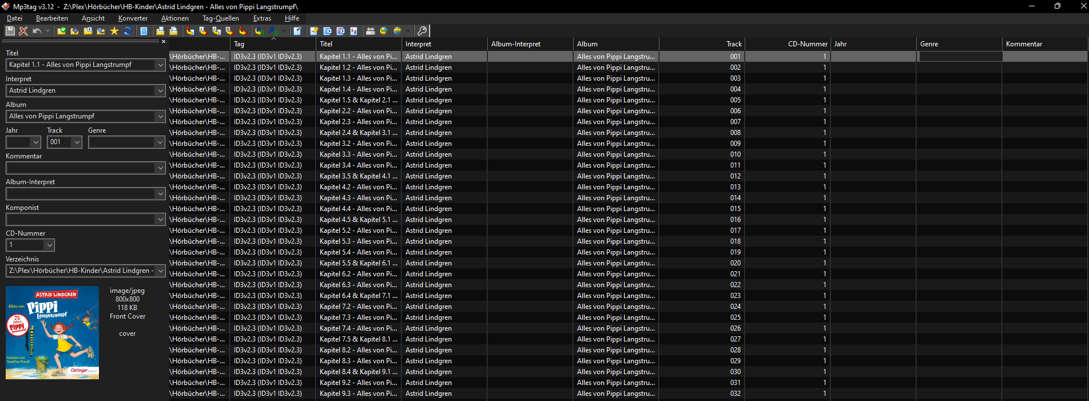Close the tag panel with the small X

[163, 41]
